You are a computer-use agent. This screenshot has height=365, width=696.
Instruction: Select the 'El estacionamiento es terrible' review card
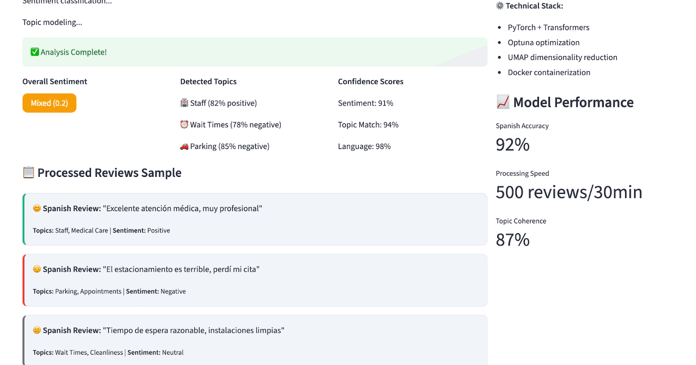tap(254, 280)
